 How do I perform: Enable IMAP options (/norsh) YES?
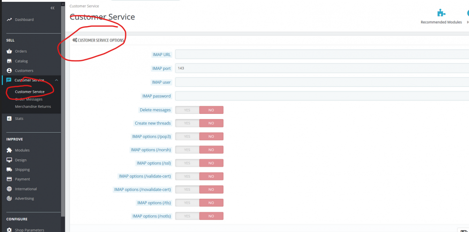(187, 150)
